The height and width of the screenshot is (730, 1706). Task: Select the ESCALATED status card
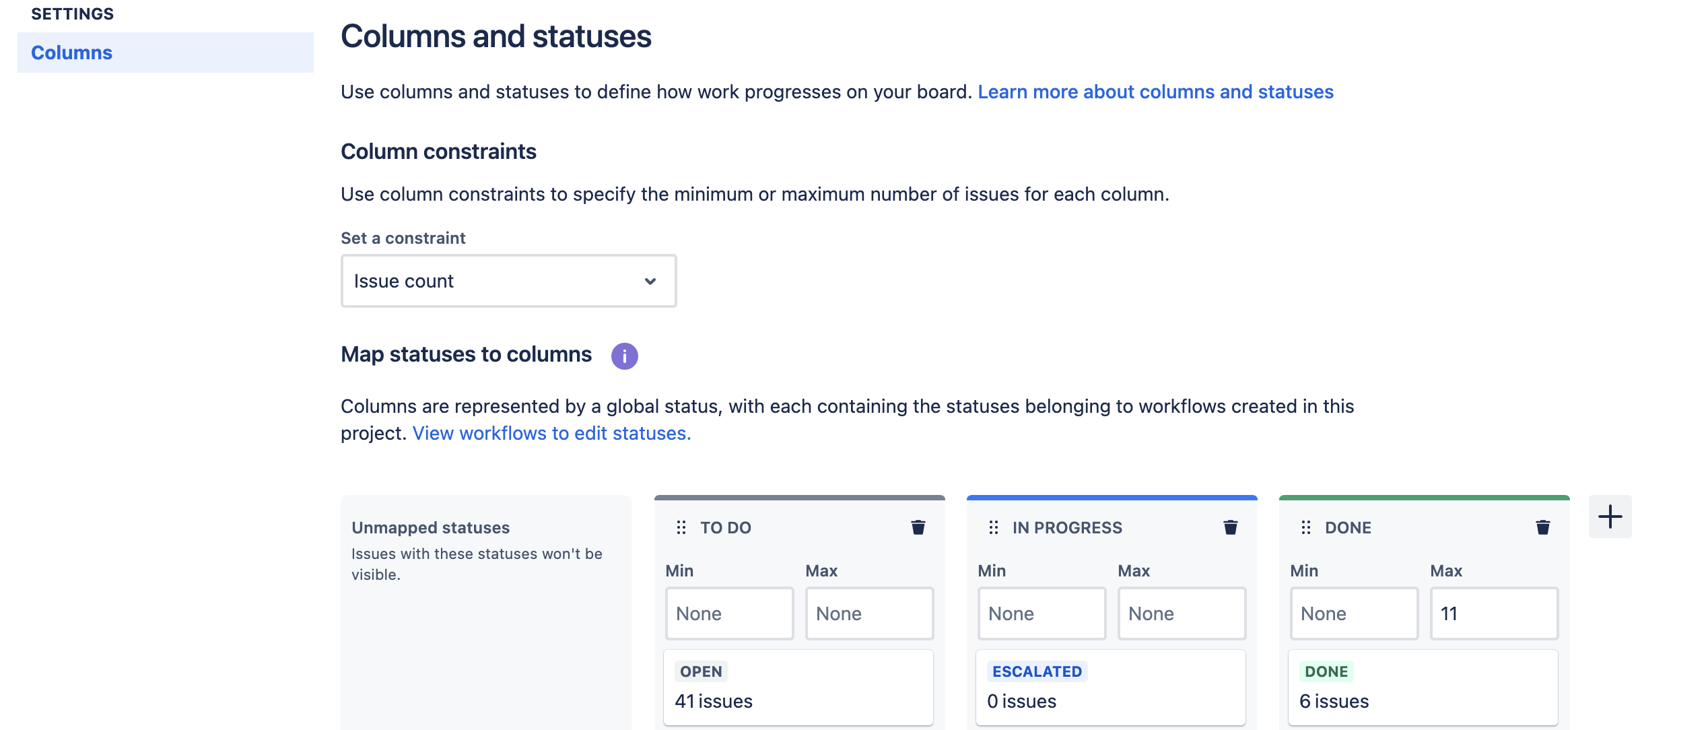tap(1111, 687)
